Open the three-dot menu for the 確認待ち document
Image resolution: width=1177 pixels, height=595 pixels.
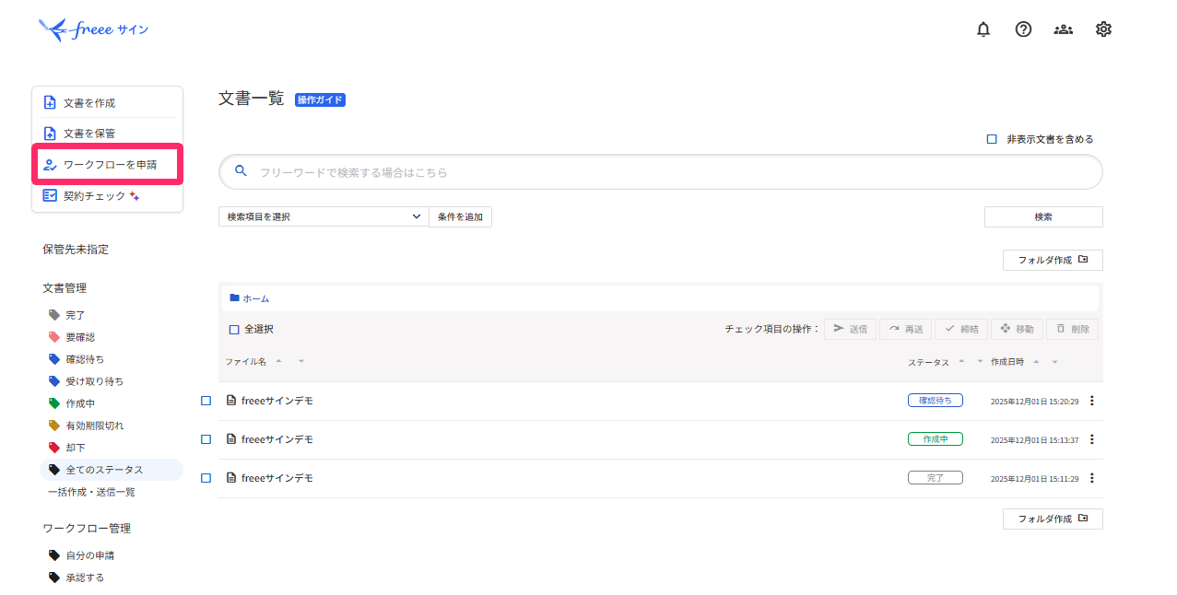(1092, 401)
